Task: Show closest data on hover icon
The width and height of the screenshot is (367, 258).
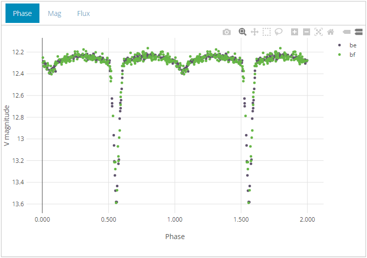Action: [x=347, y=32]
